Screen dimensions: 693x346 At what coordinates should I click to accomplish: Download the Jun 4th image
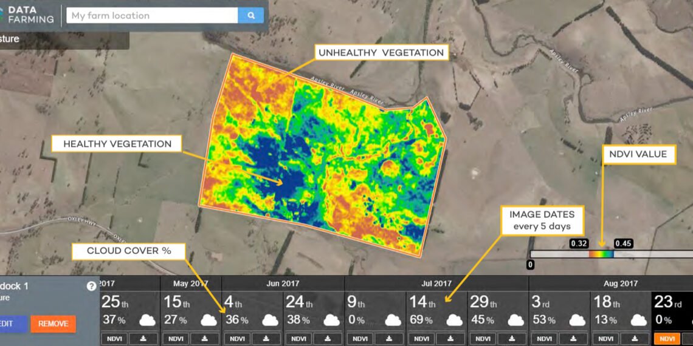coord(266,339)
